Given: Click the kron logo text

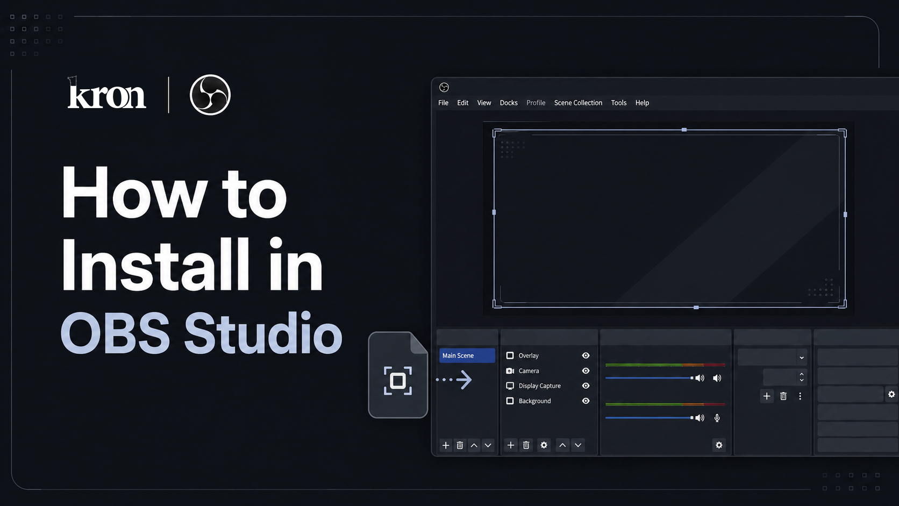Looking at the screenshot, I should (x=106, y=94).
